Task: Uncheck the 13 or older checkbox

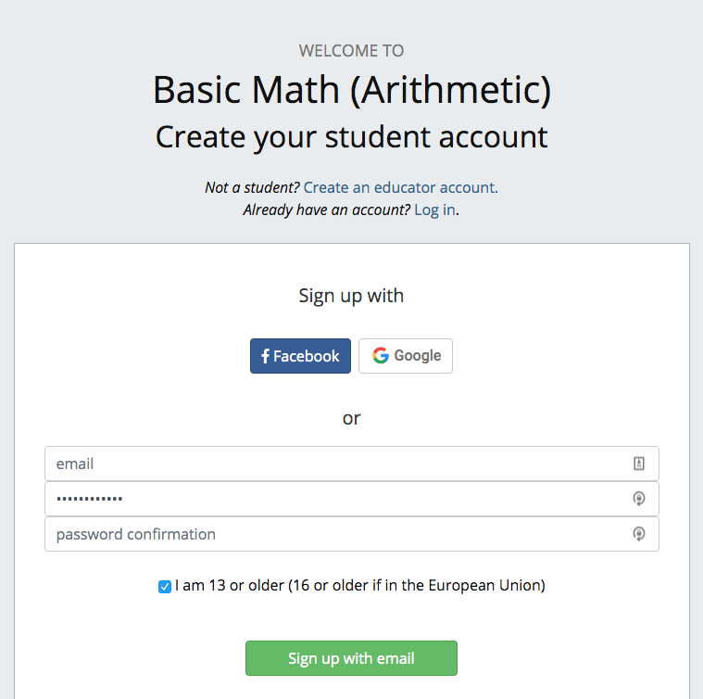Action: [165, 587]
